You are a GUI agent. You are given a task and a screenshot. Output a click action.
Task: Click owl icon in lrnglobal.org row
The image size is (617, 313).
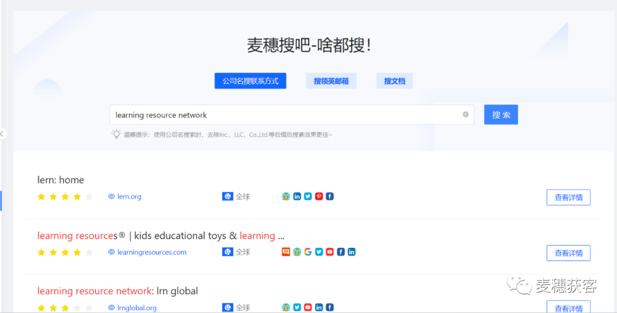coord(286,307)
